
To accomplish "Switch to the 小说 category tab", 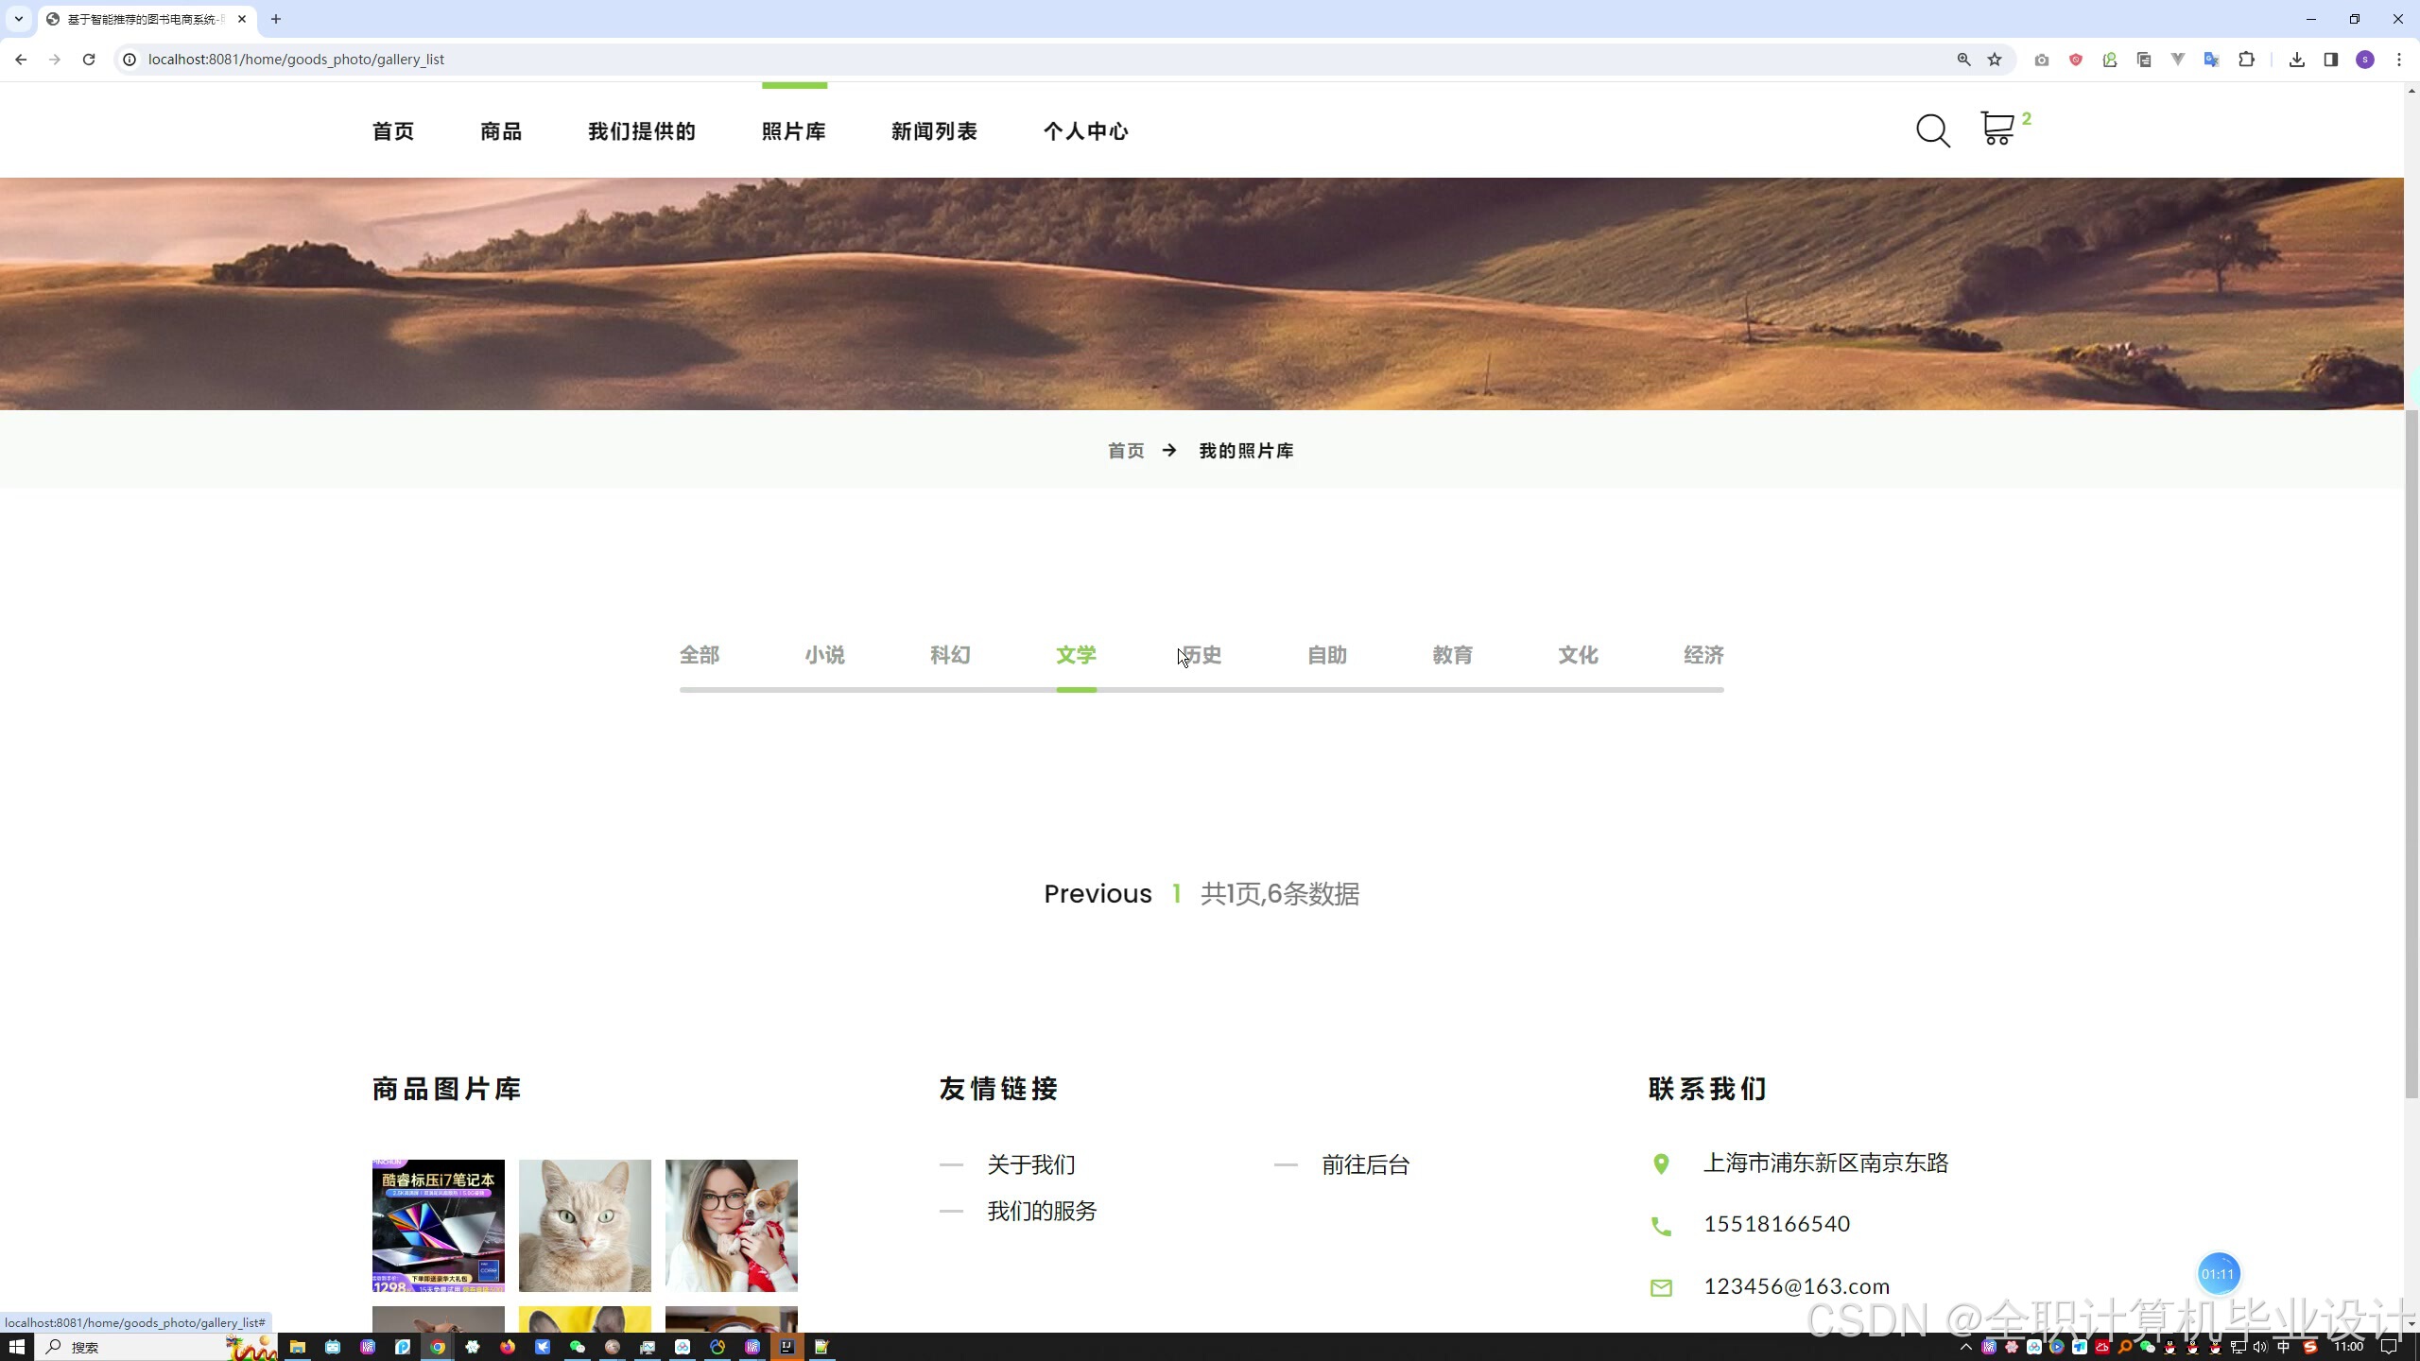I will (x=824, y=655).
